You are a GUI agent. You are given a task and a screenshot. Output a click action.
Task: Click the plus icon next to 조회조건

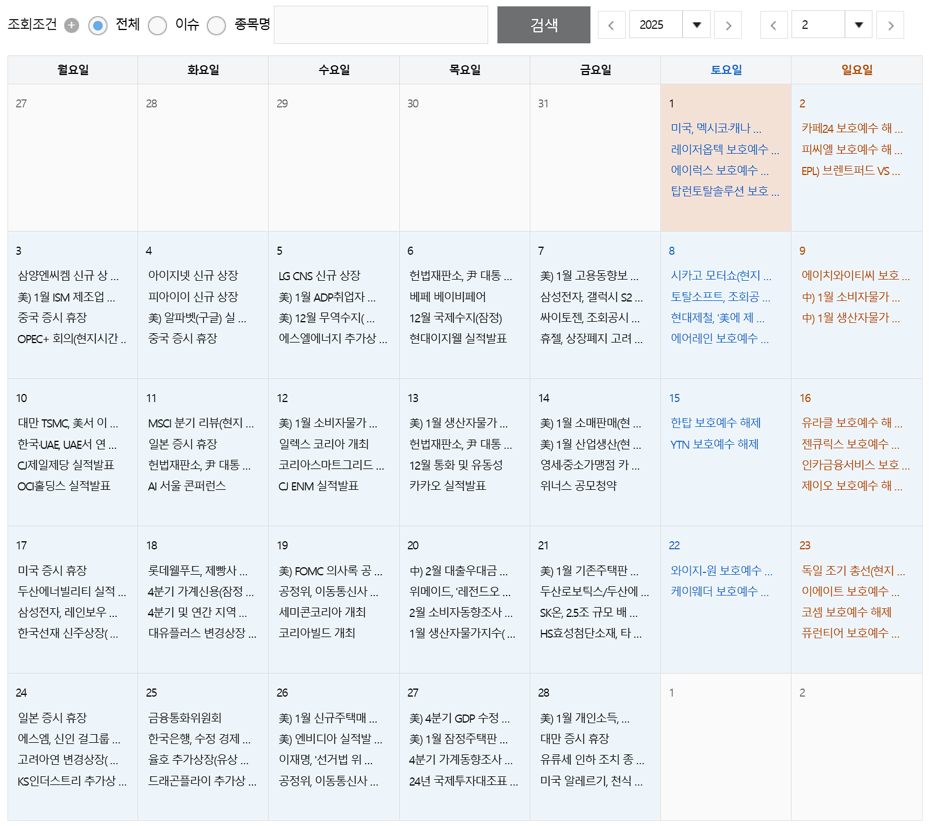click(72, 25)
